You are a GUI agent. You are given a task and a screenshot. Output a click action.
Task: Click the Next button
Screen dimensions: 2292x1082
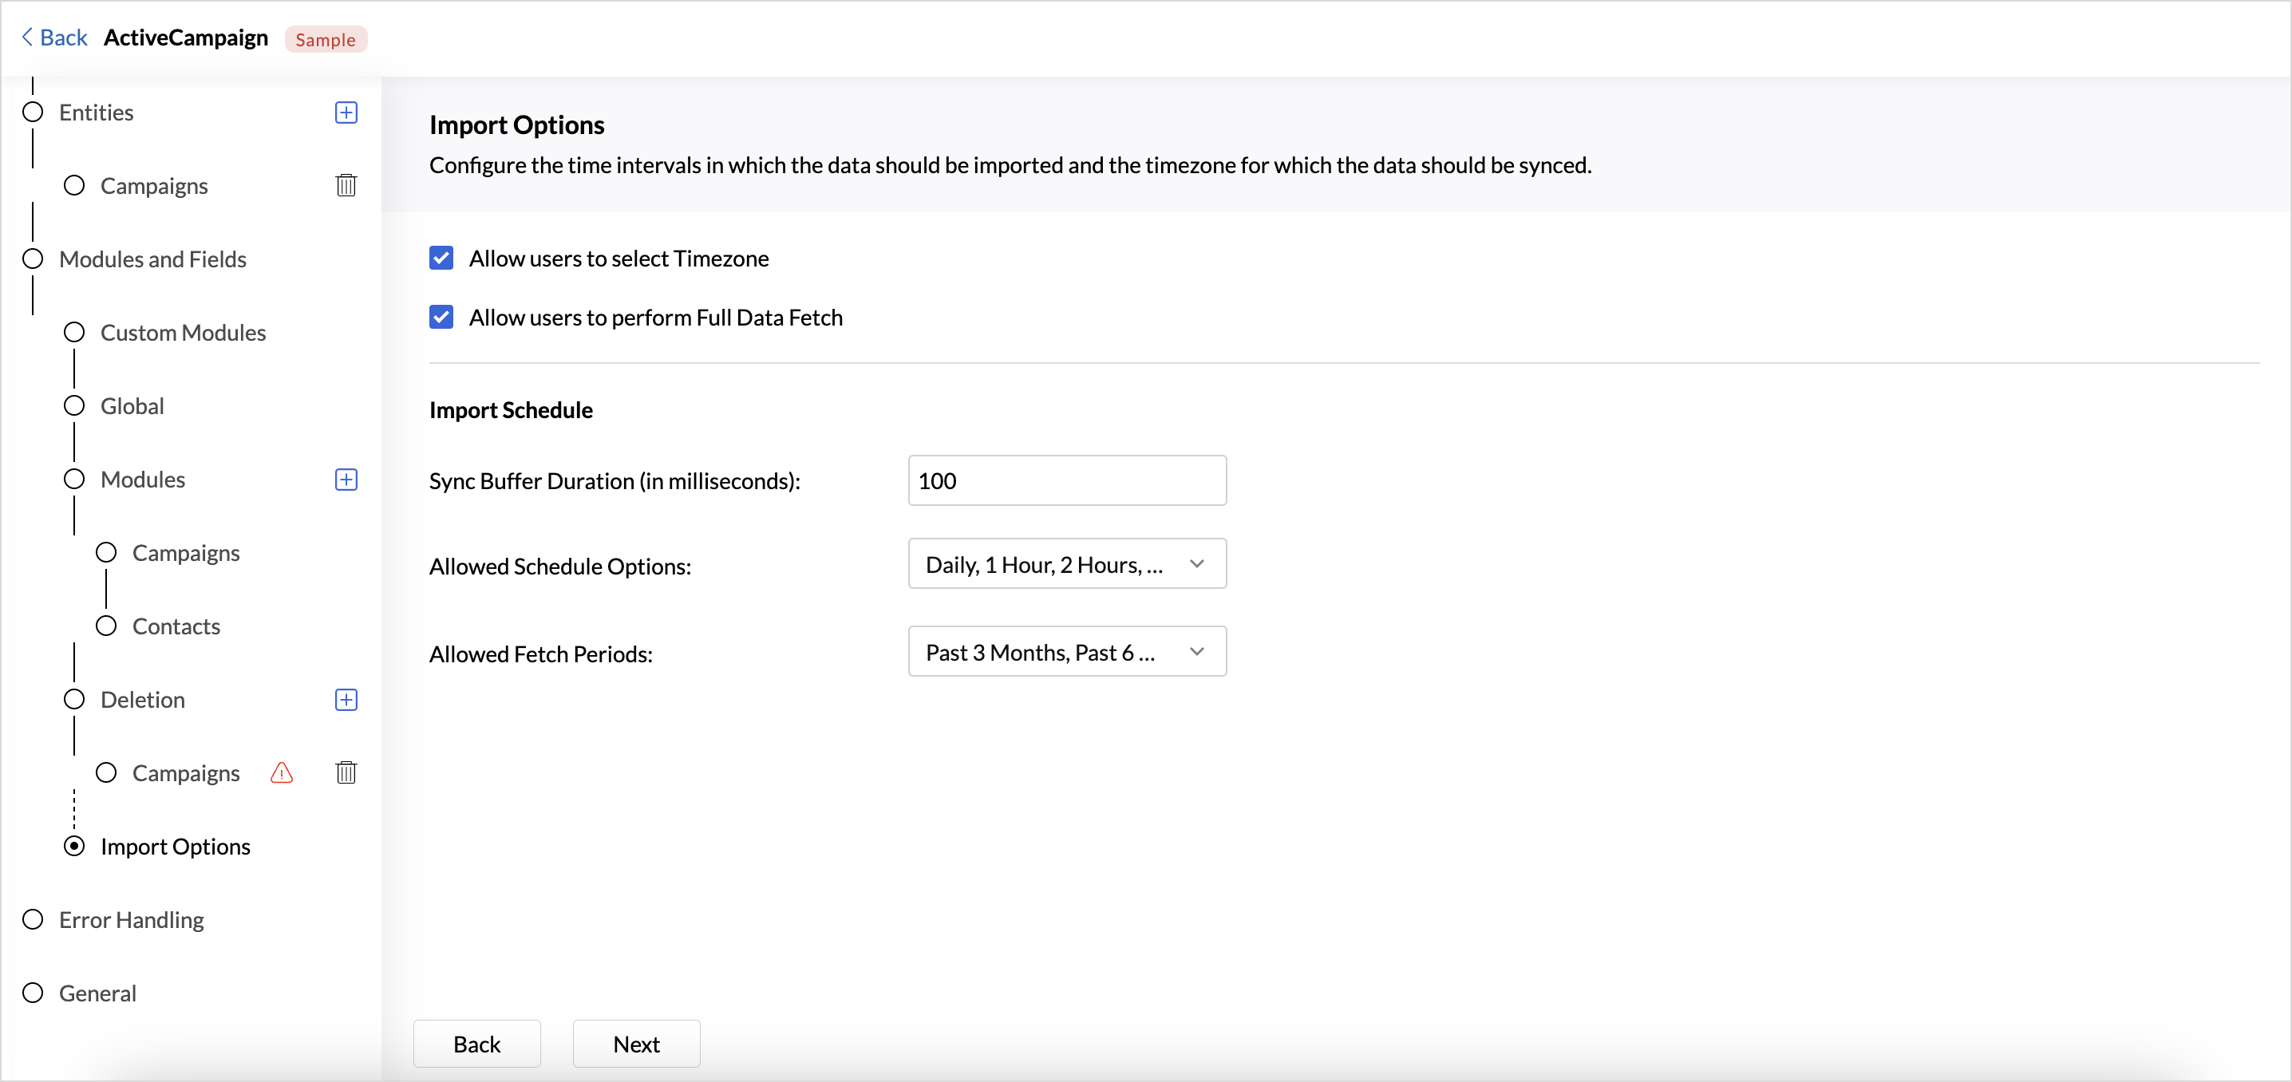point(635,1044)
